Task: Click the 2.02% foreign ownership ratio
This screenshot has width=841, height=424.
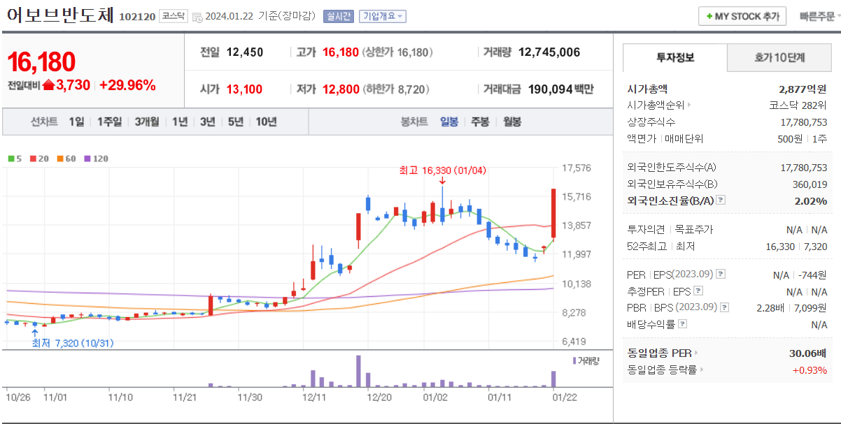Action: [812, 200]
